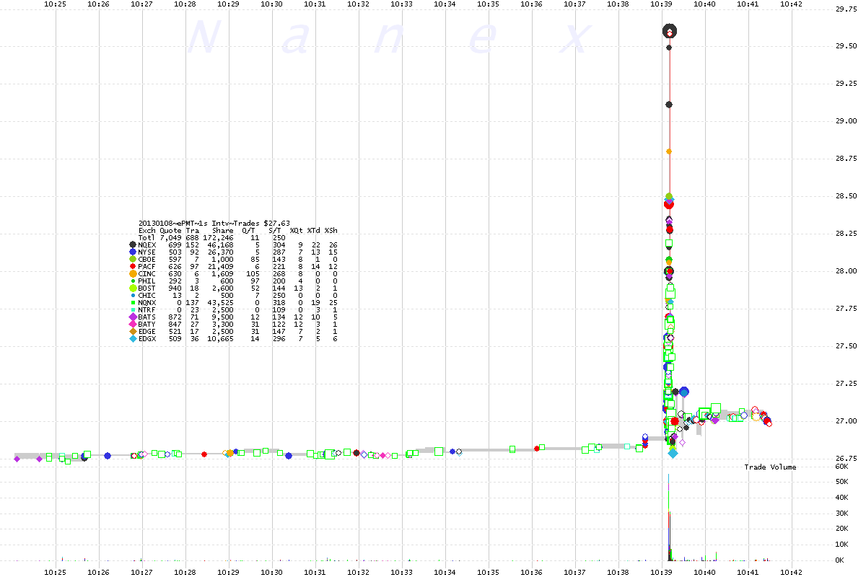Click the NQNX share count 43,525
Image resolution: width=866 pixels, height=577 pixels.
point(222,303)
